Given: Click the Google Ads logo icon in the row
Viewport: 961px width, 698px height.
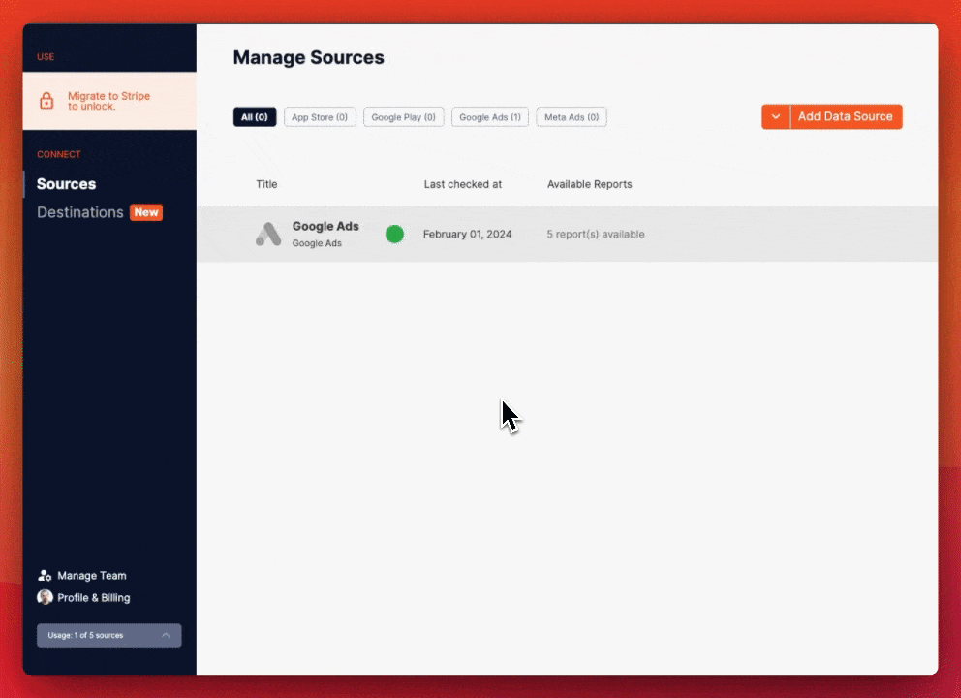Looking at the screenshot, I should click(268, 235).
